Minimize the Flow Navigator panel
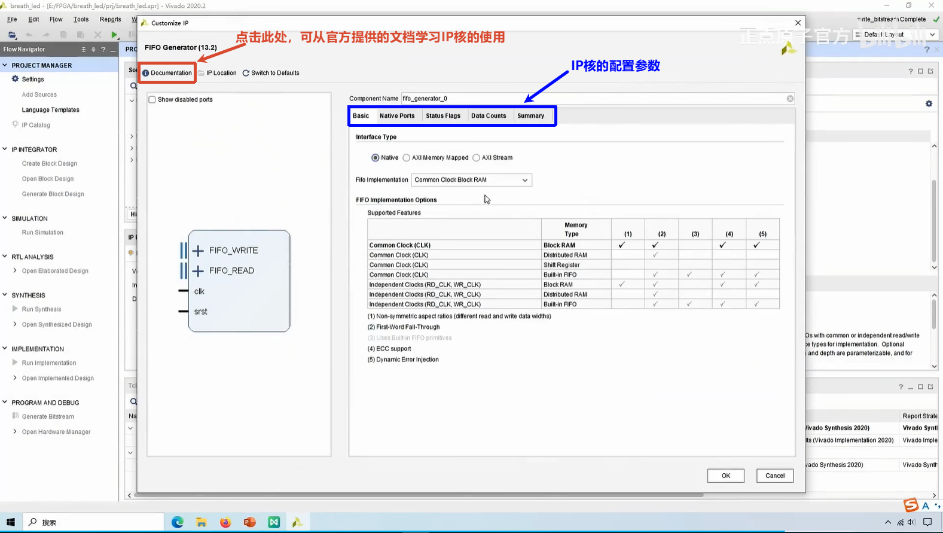The width and height of the screenshot is (943, 533). (113, 50)
